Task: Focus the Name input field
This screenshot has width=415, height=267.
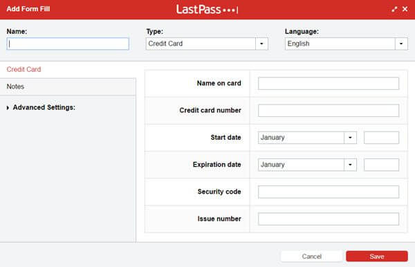Action: coord(68,44)
